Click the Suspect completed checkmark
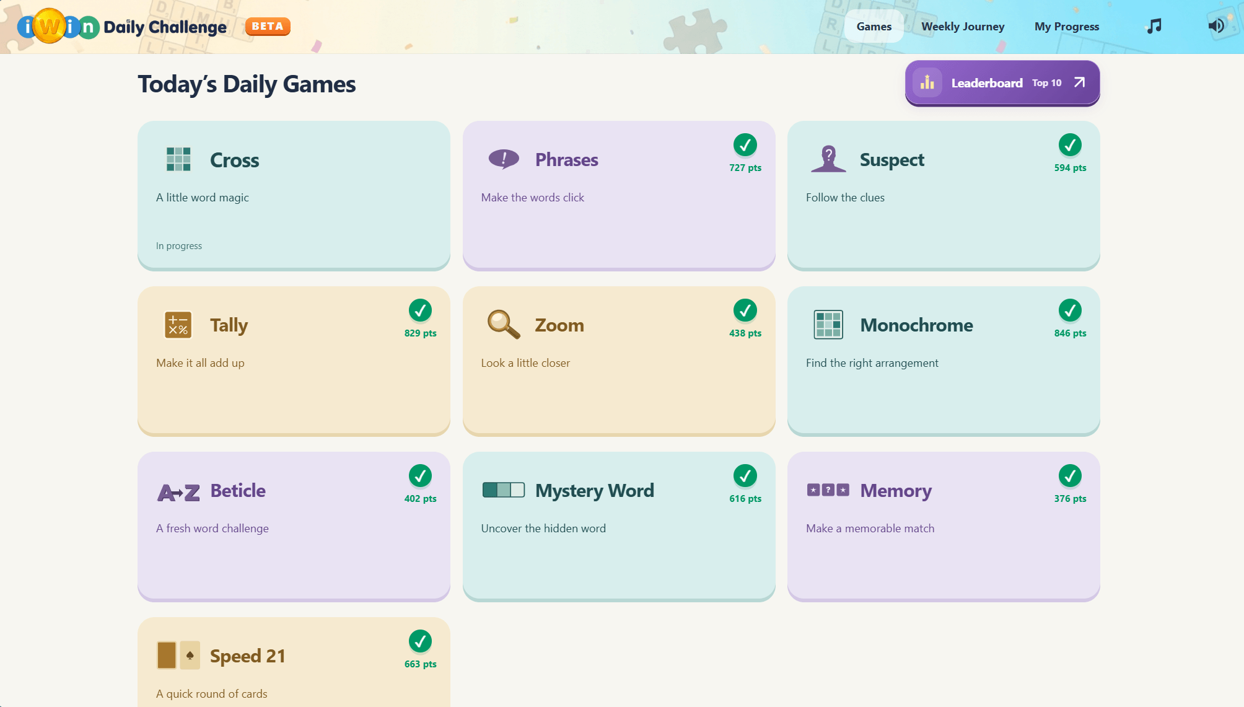 pos(1070,145)
